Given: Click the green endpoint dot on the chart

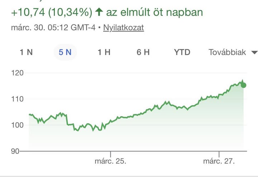Looking at the screenshot, I should 244,85.
